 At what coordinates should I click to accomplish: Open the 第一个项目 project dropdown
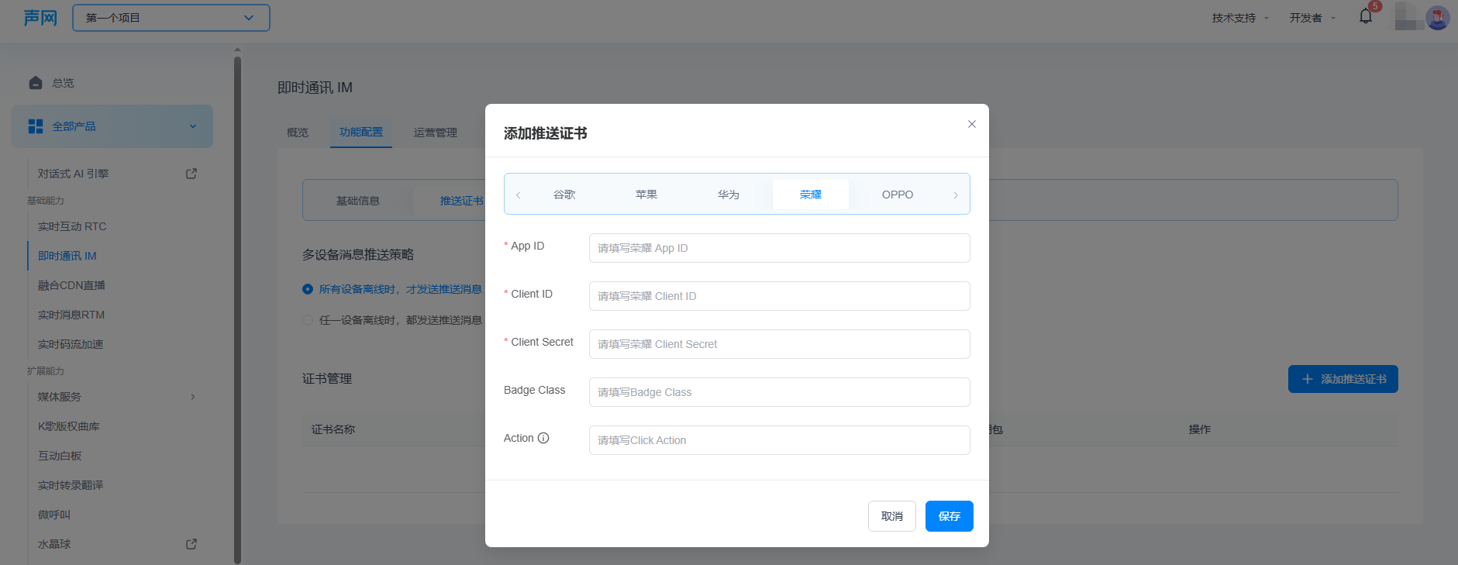point(171,18)
